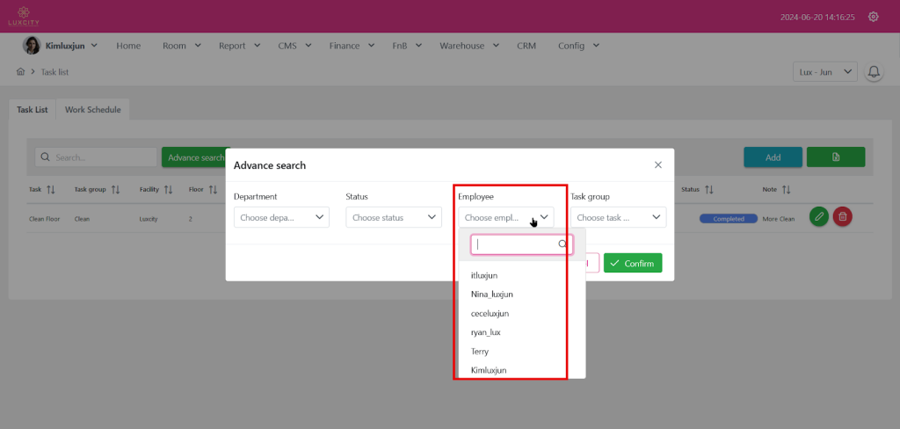Open the Finance menu

click(352, 46)
